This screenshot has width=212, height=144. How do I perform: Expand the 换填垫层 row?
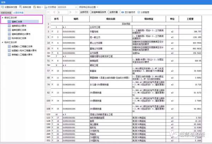point(52,61)
